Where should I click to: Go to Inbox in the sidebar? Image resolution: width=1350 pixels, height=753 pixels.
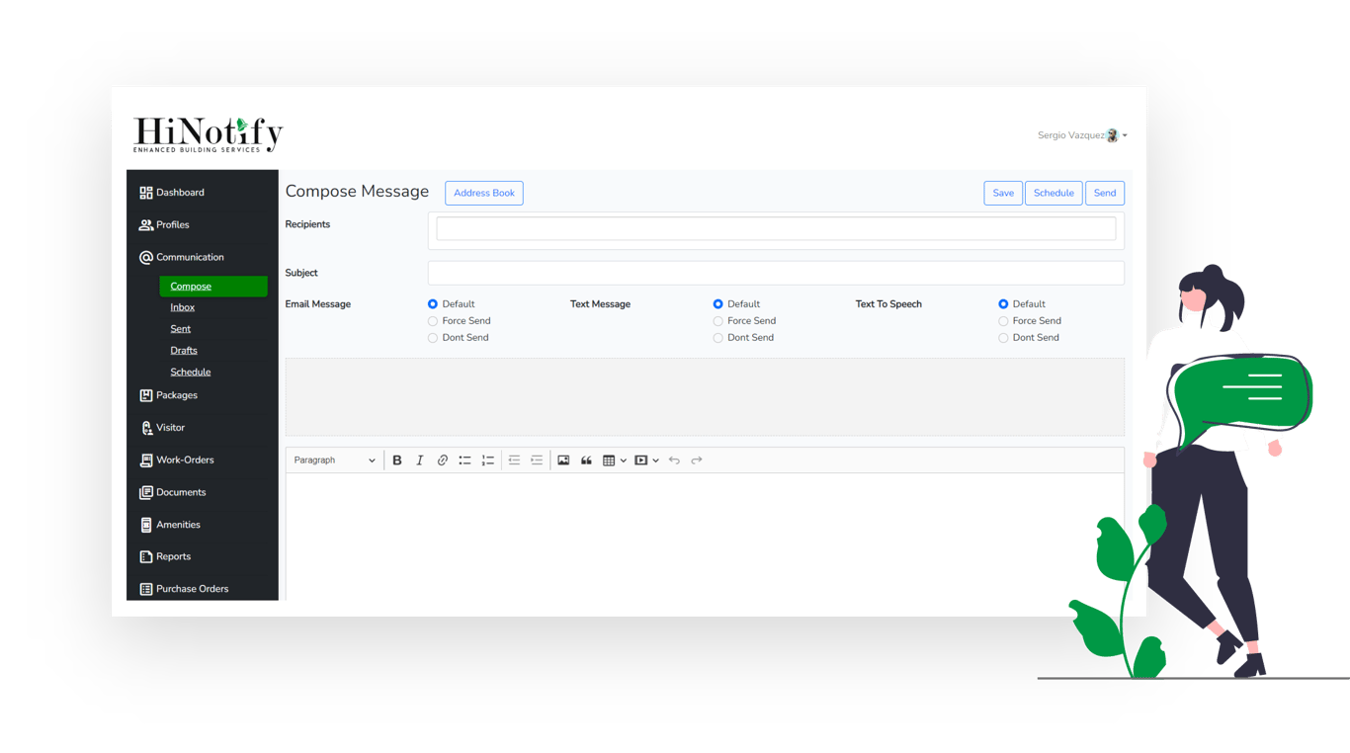pyautogui.click(x=183, y=307)
